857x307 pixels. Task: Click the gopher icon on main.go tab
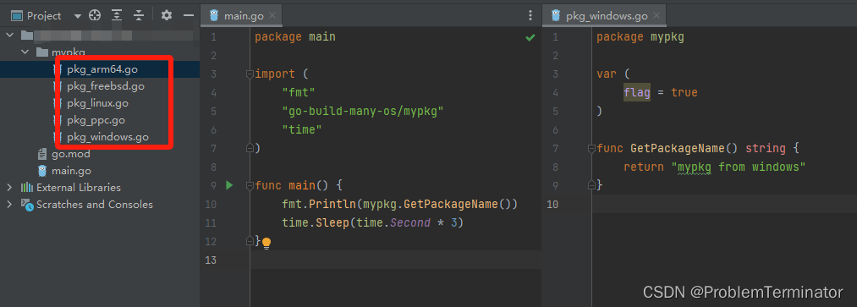(214, 16)
